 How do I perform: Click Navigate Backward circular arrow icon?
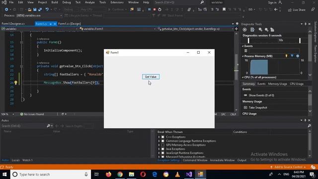point(6,9)
